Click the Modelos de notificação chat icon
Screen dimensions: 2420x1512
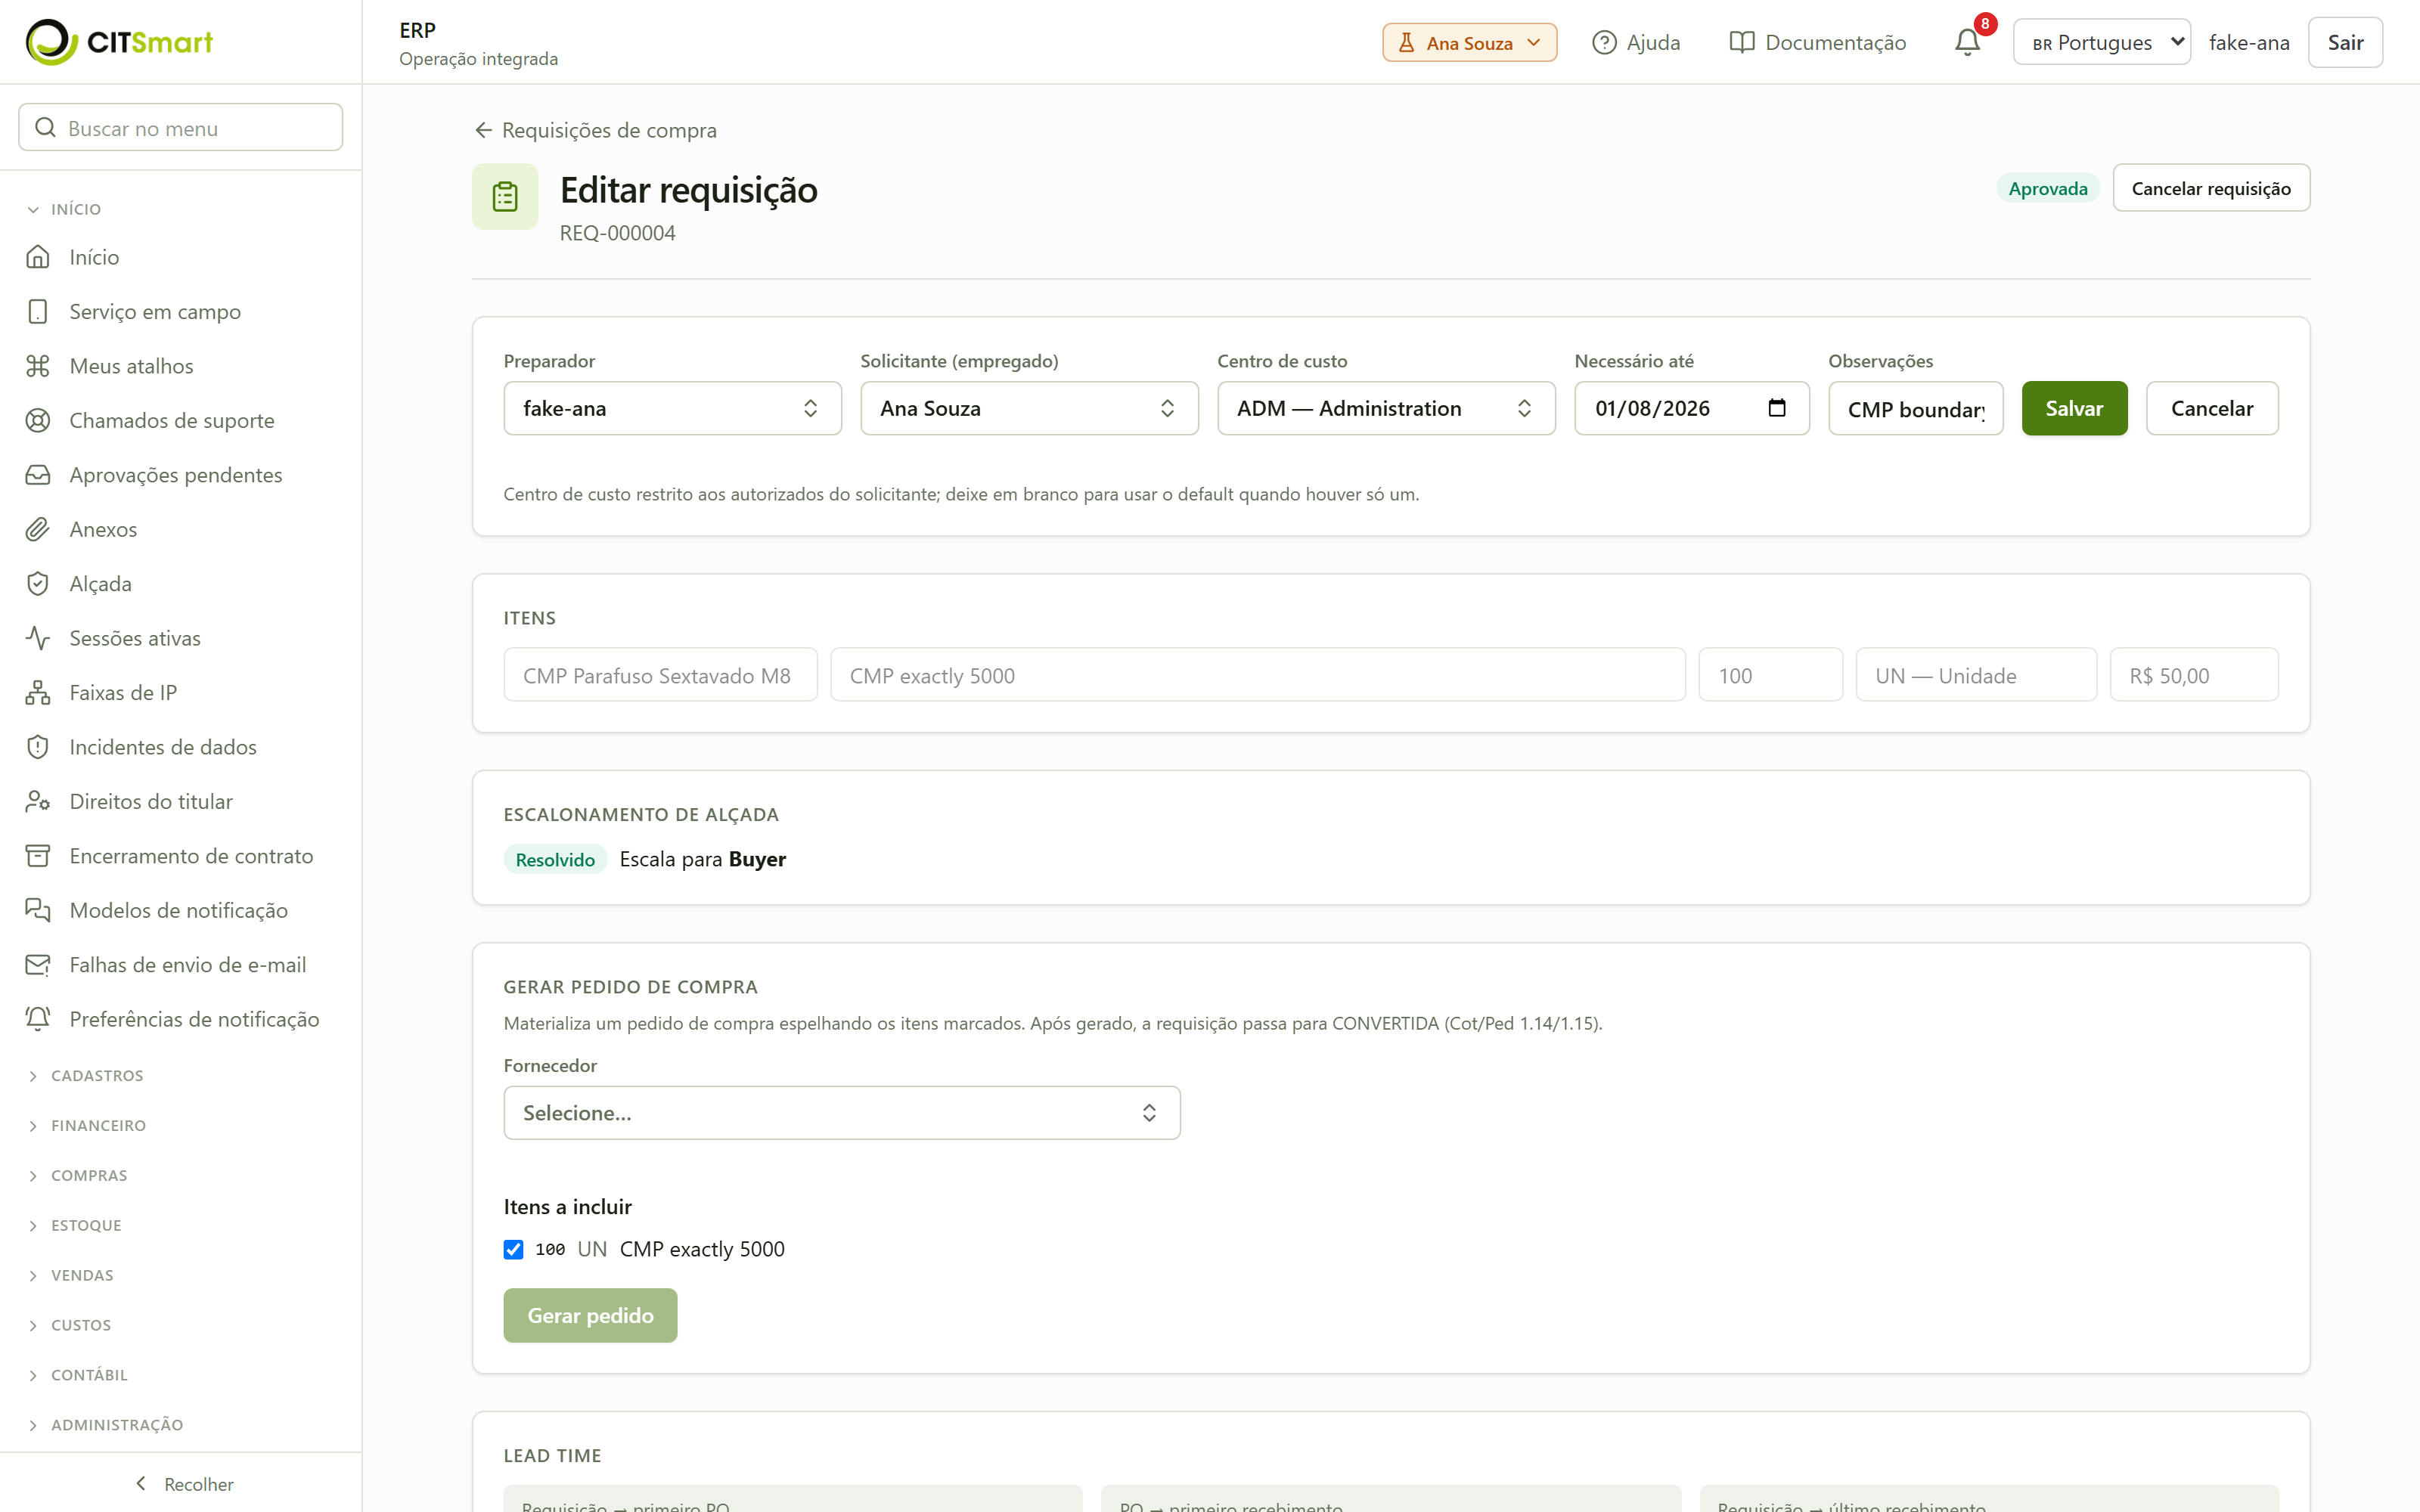pos(38,910)
